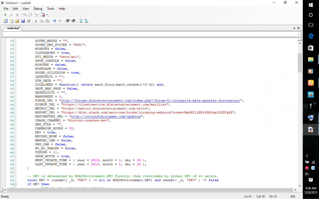Save the file with the floppy disk icon
The image size is (319, 199).
(23, 21)
